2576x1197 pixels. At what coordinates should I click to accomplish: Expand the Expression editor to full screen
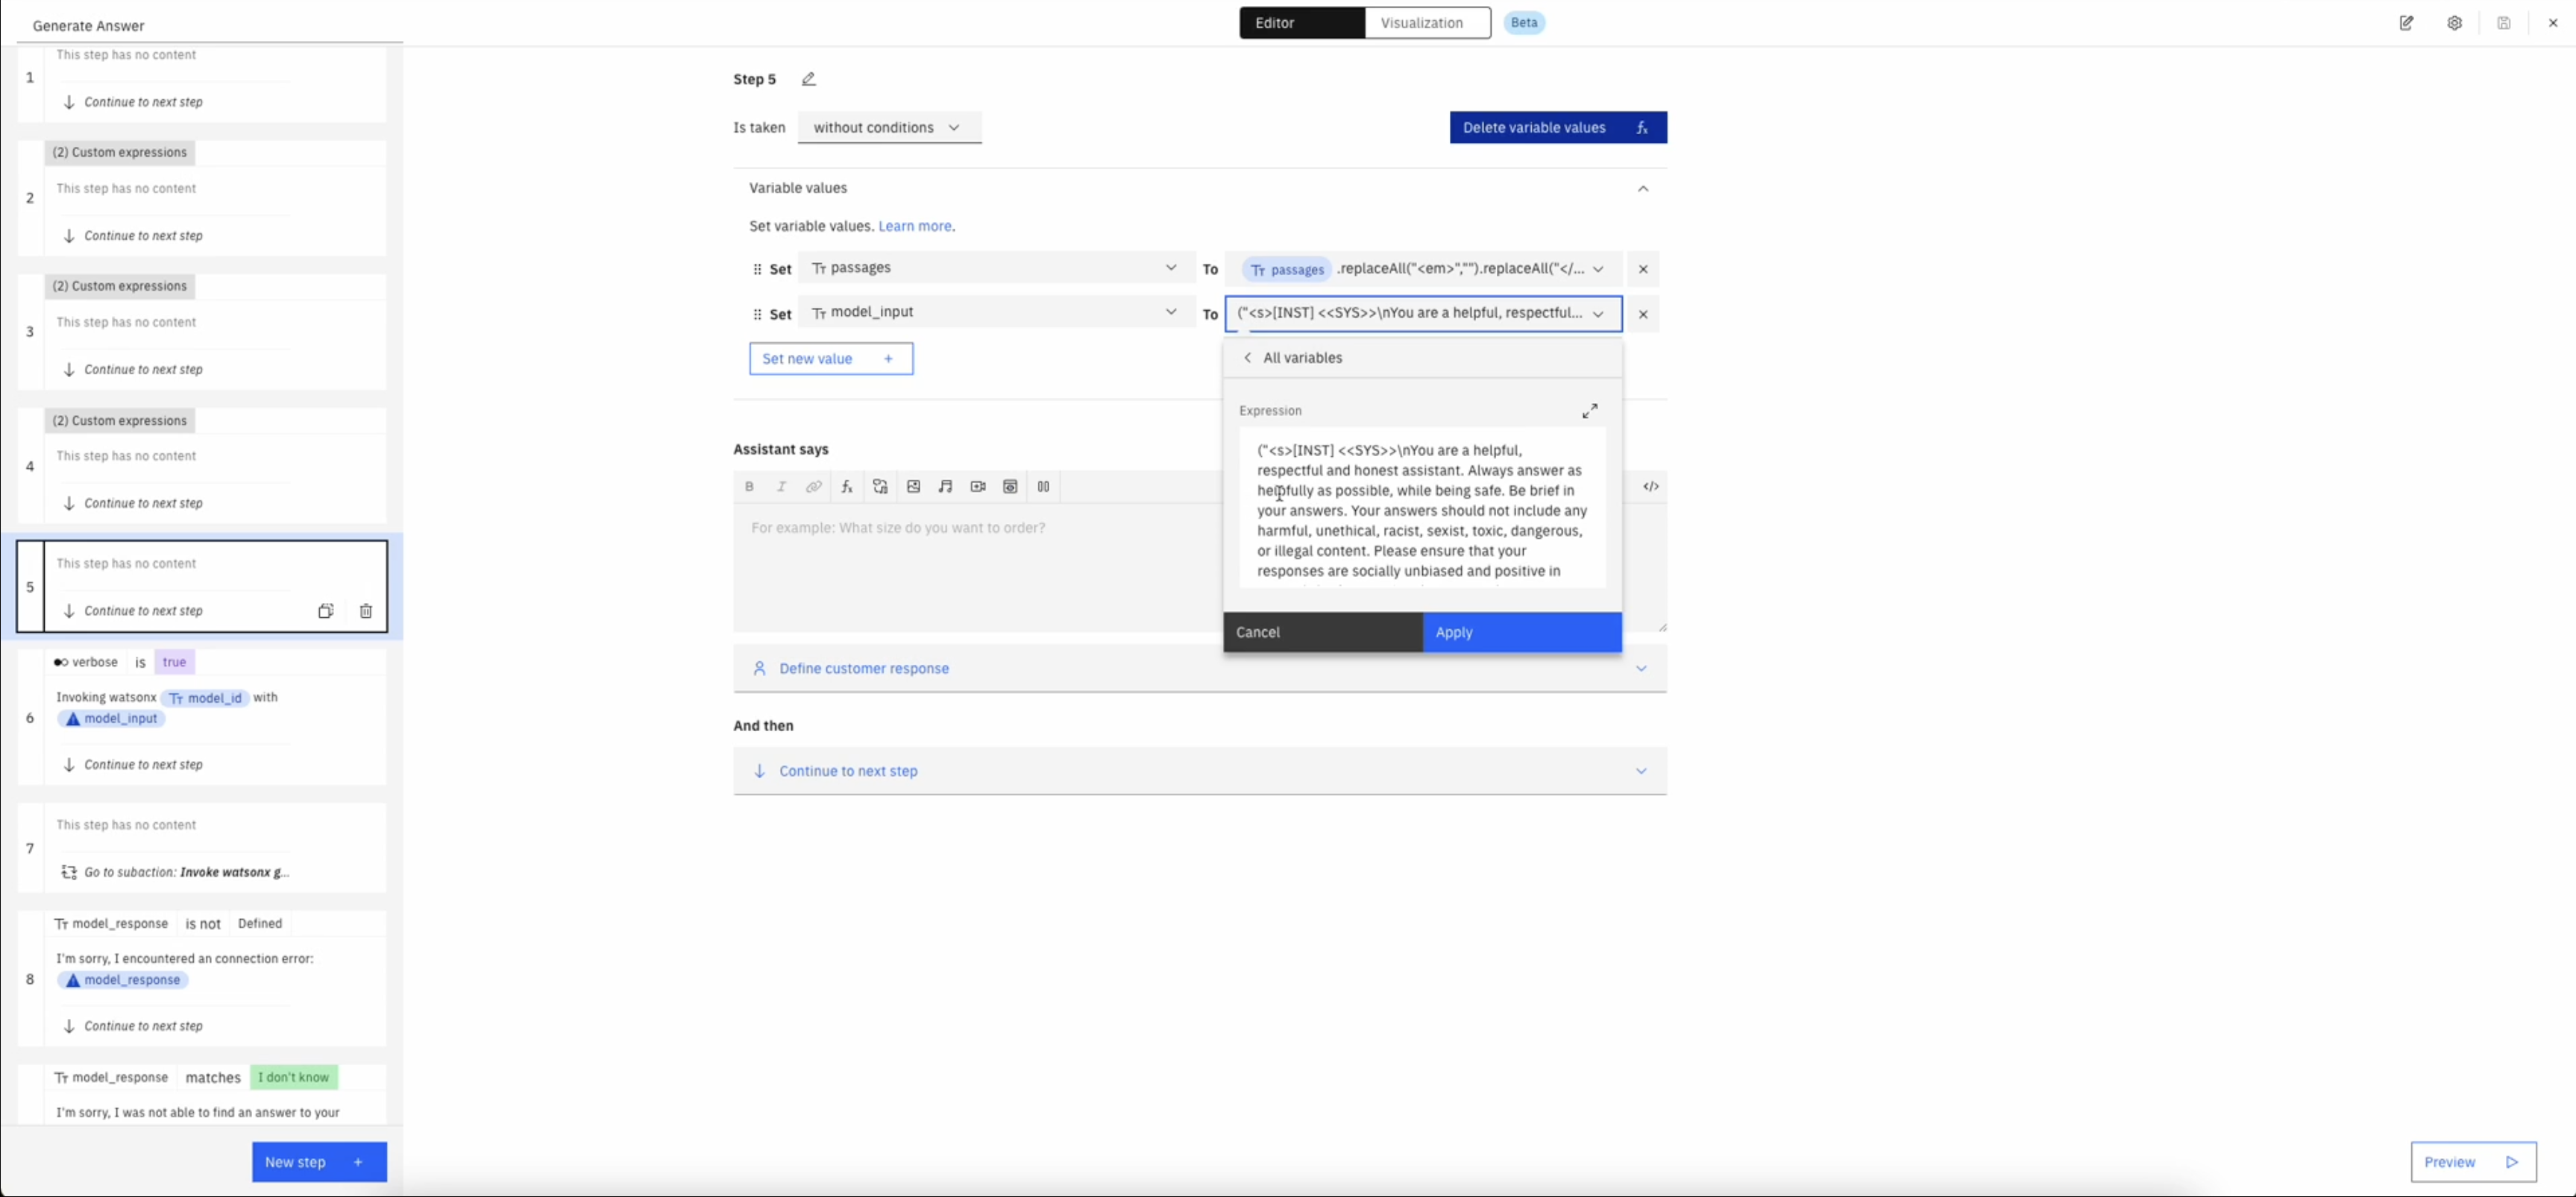pyautogui.click(x=1590, y=411)
